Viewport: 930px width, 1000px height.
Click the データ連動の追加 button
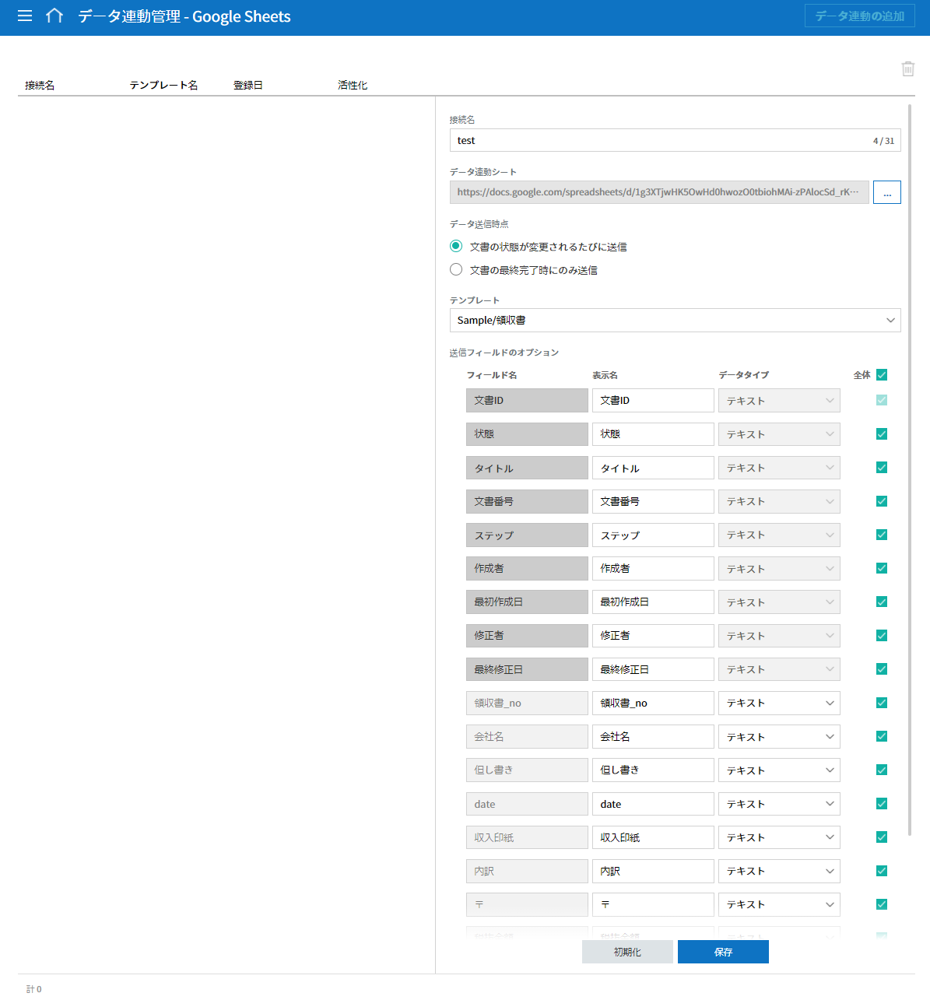tap(859, 16)
